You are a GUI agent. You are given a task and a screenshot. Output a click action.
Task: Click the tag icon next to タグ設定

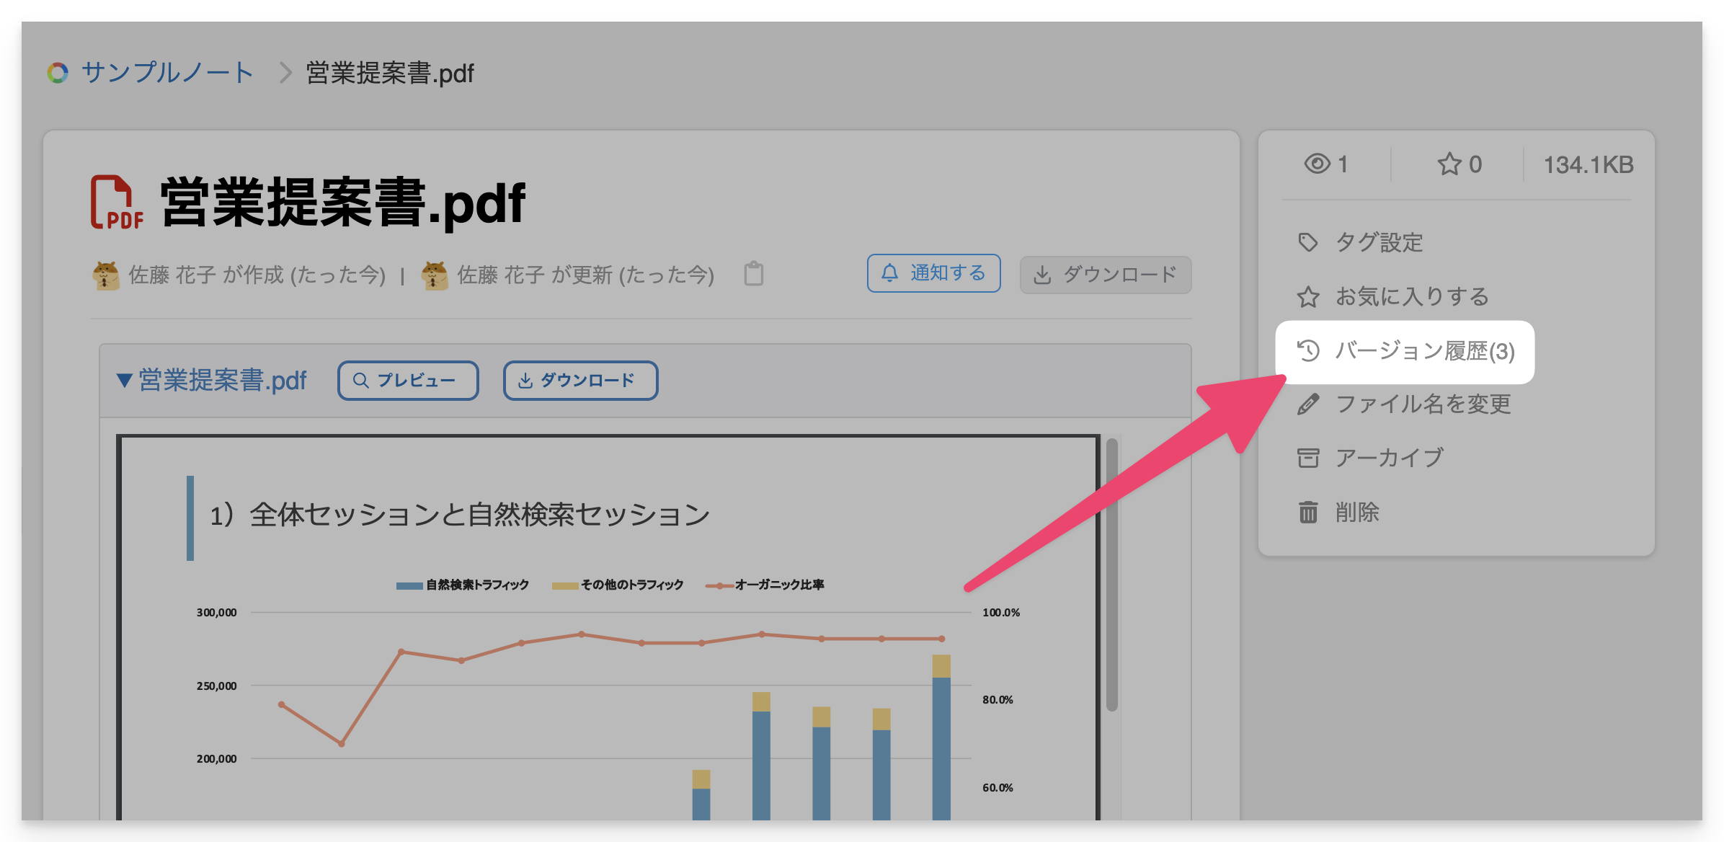click(x=1308, y=242)
